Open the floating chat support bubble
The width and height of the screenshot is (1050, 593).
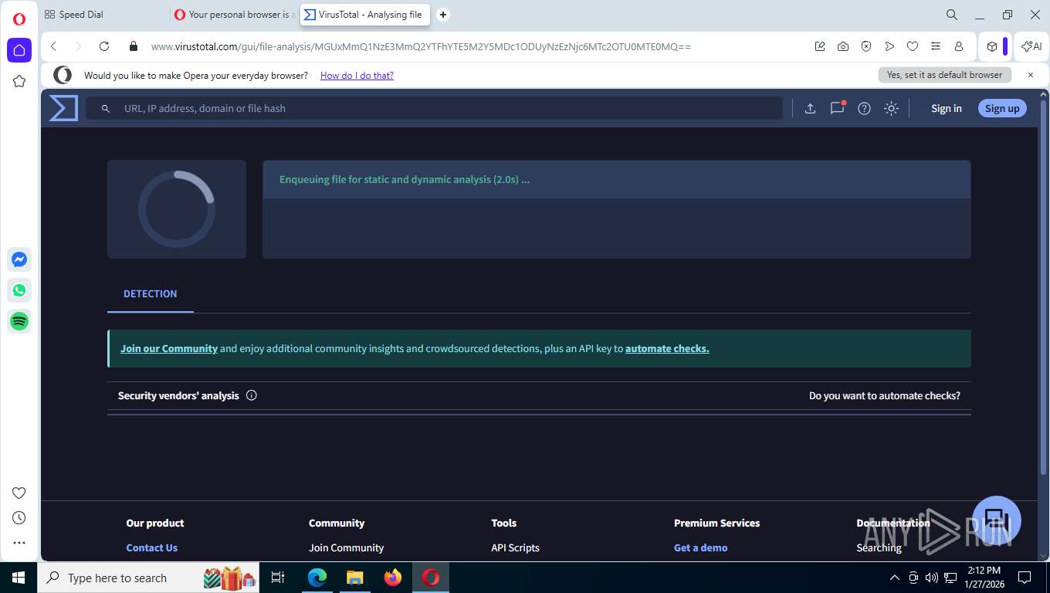point(996,520)
